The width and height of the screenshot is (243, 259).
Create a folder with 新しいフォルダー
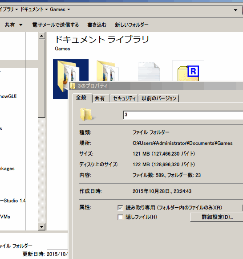132,25
